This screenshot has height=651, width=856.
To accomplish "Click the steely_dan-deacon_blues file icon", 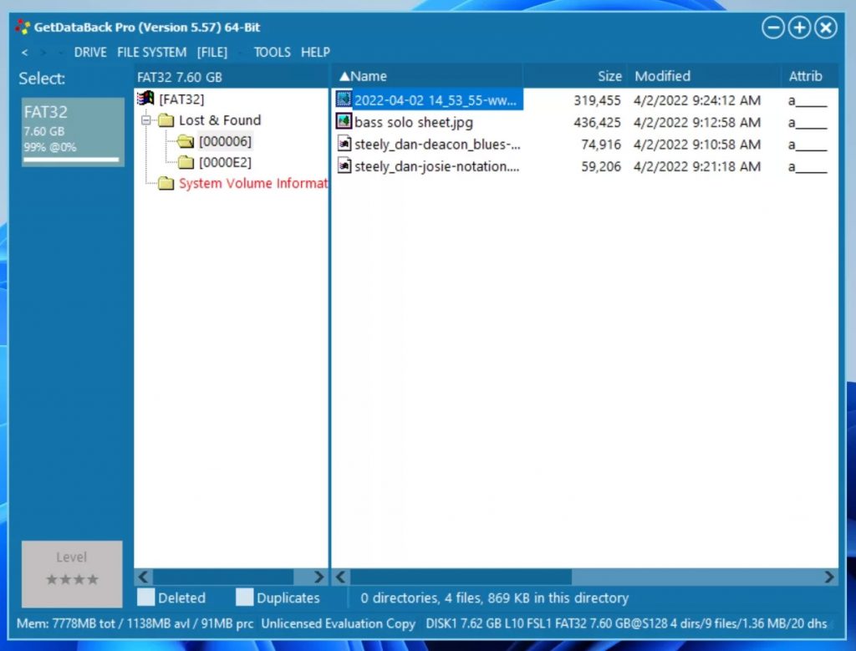I will (x=343, y=144).
